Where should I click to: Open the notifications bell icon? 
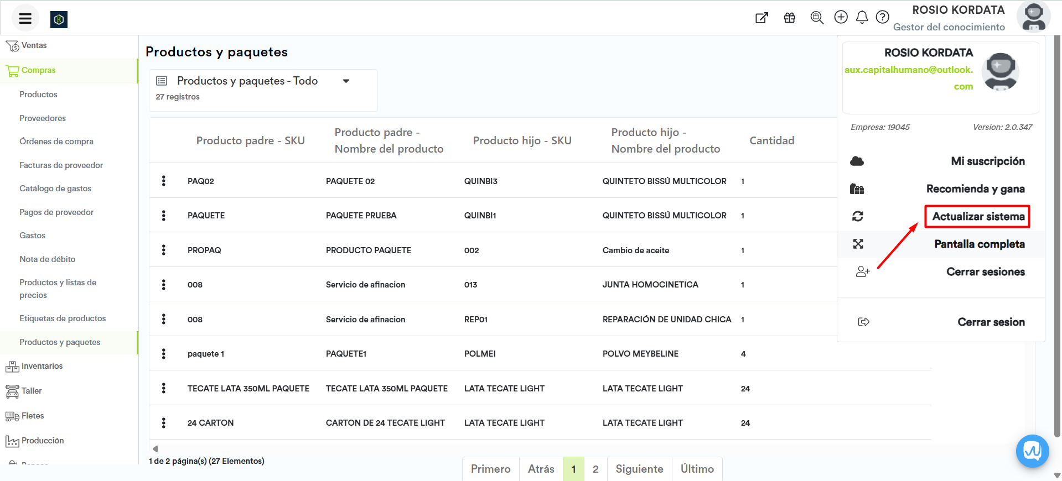pos(862,18)
